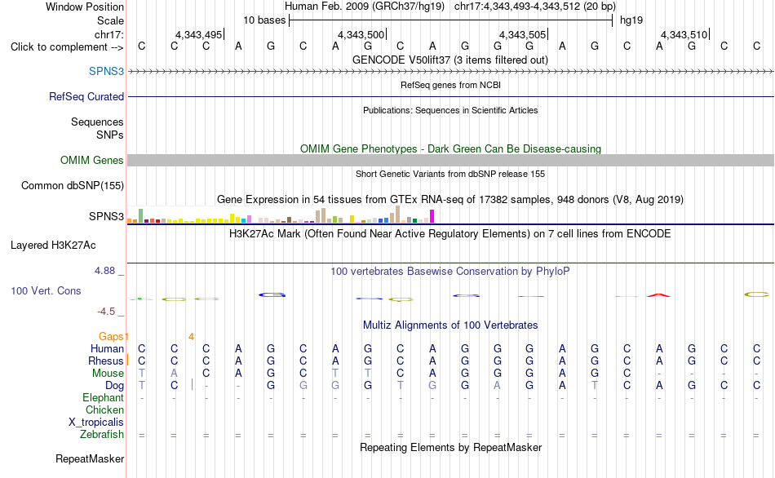Click the Zebrafish species row label
The image size is (775, 478).
coord(102,434)
